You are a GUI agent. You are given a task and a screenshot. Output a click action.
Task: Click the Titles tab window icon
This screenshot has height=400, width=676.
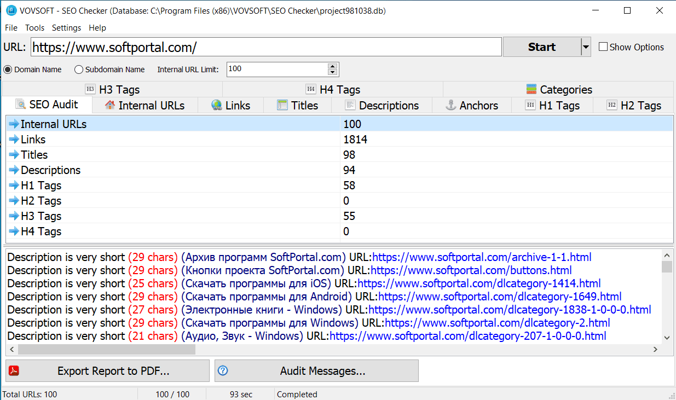(282, 105)
